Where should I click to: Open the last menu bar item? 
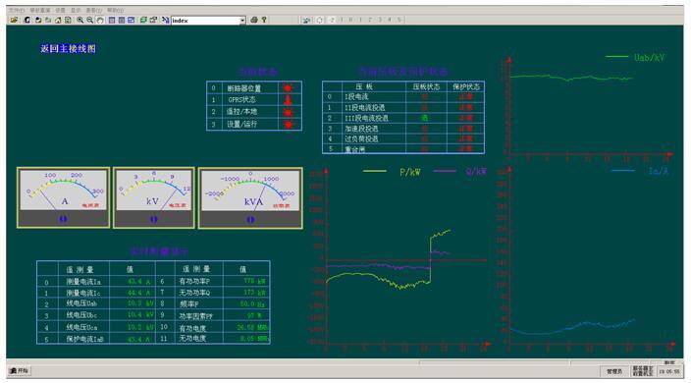click(116, 10)
